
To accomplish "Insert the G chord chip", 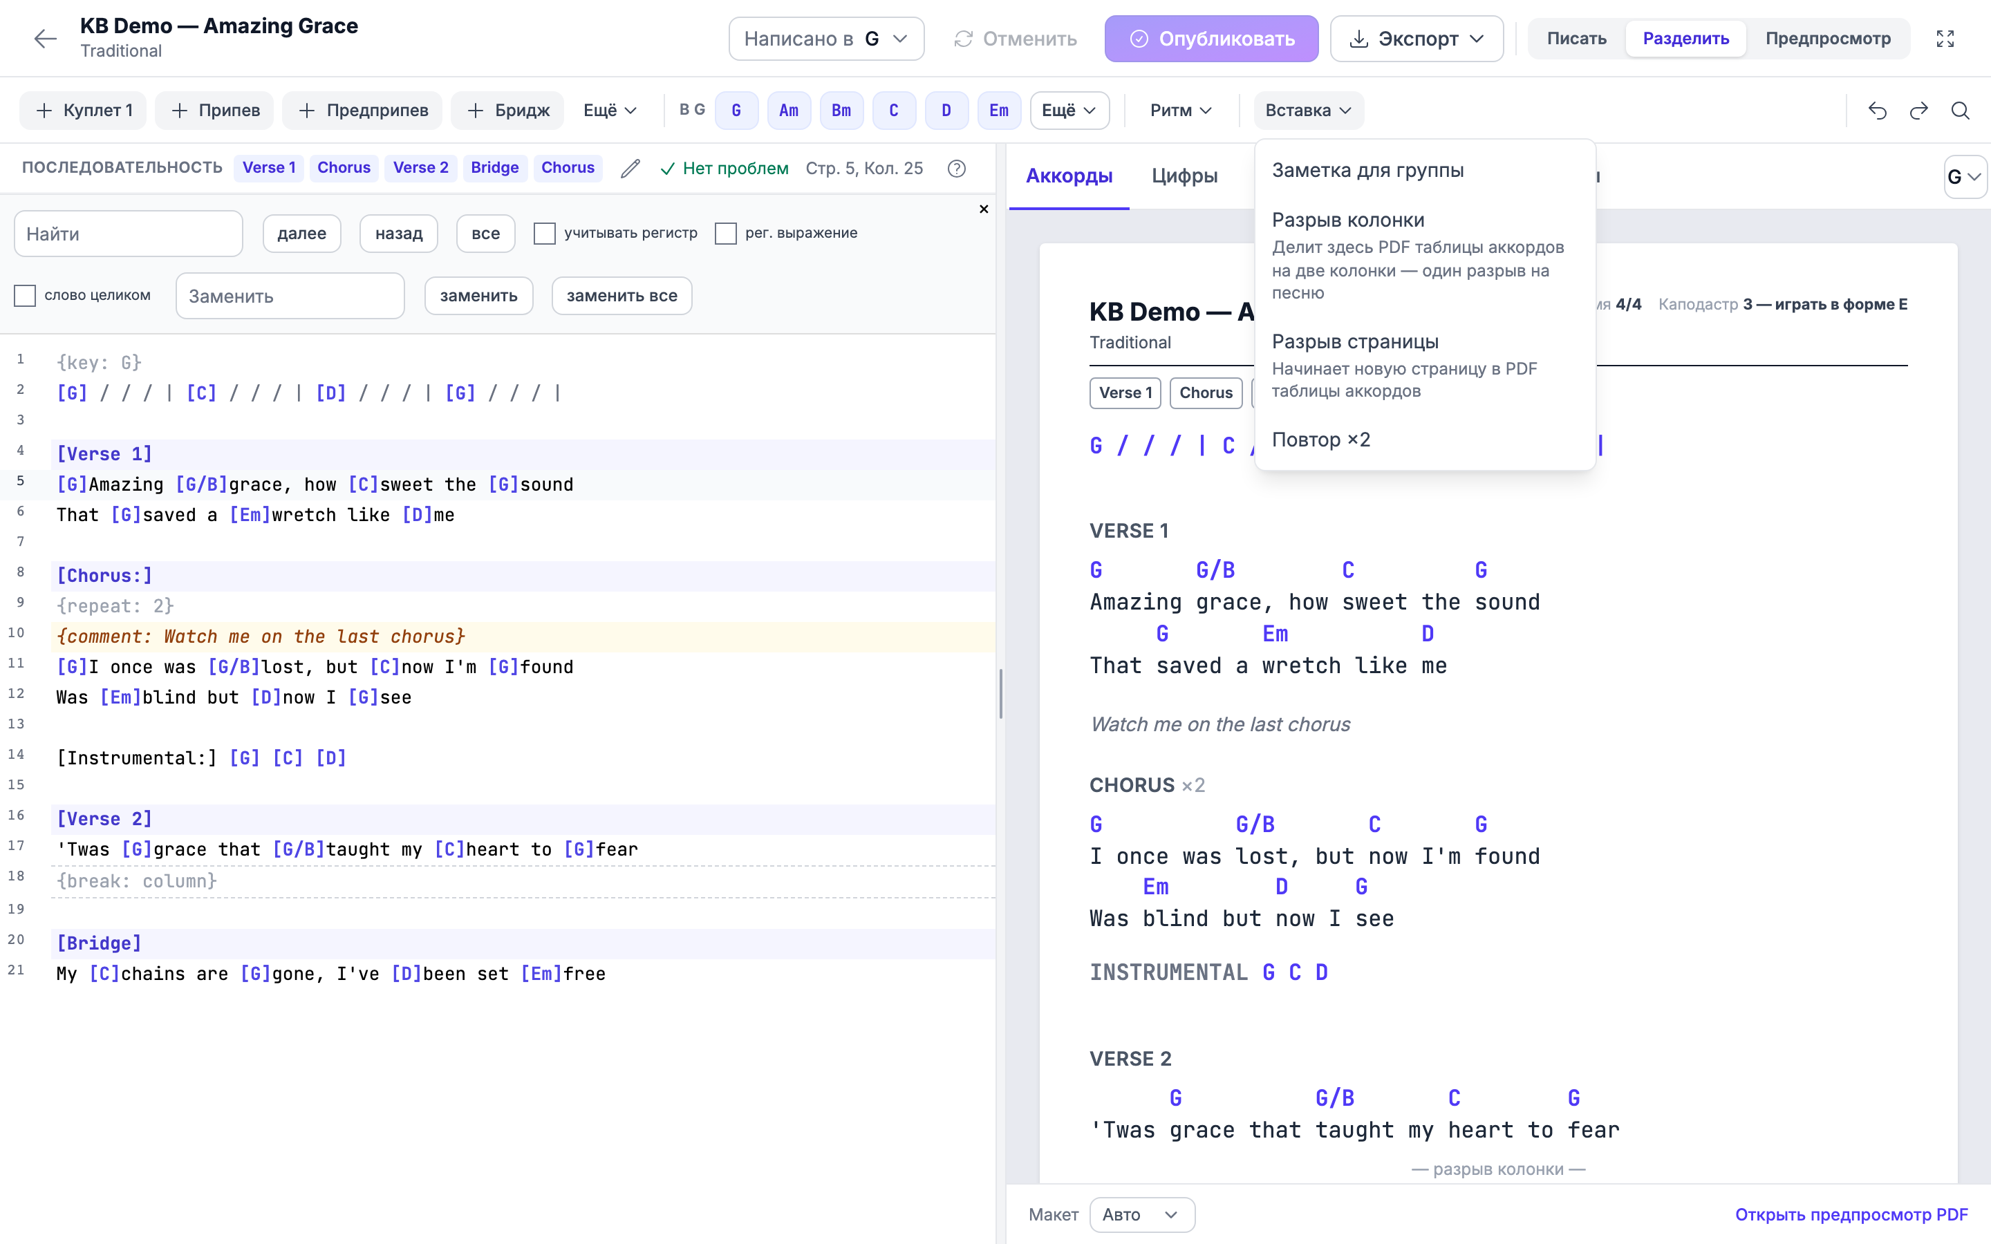I will (736, 111).
